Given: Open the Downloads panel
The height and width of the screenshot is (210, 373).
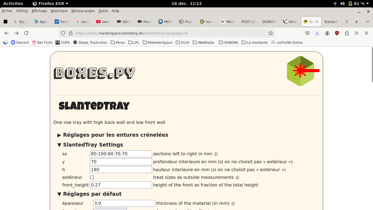Looking at the screenshot, I should 317,33.
